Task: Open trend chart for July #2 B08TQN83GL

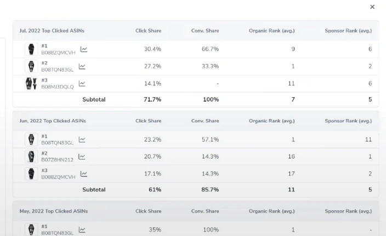Action: coord(82,67)
